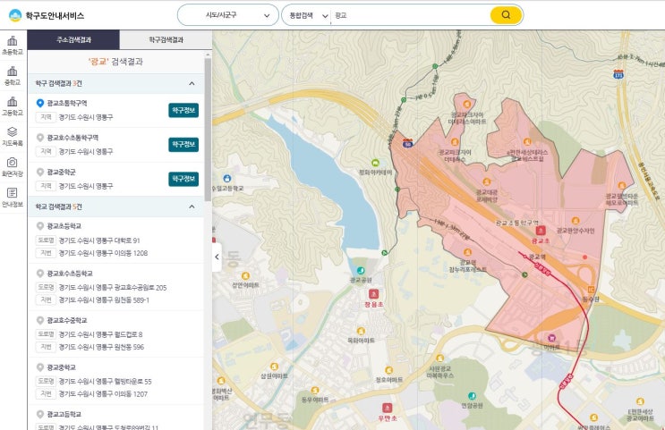Open the 안내정보 document icon
The width and height of the screenshot is (665, 430).
[13, 198]
